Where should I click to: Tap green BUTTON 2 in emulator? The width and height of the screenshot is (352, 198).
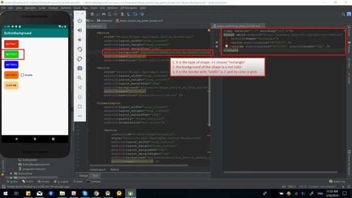[11, 54]
